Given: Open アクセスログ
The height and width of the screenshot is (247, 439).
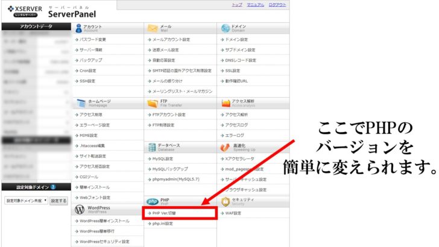Looking at the screenshot, I should tap(236, 125).
